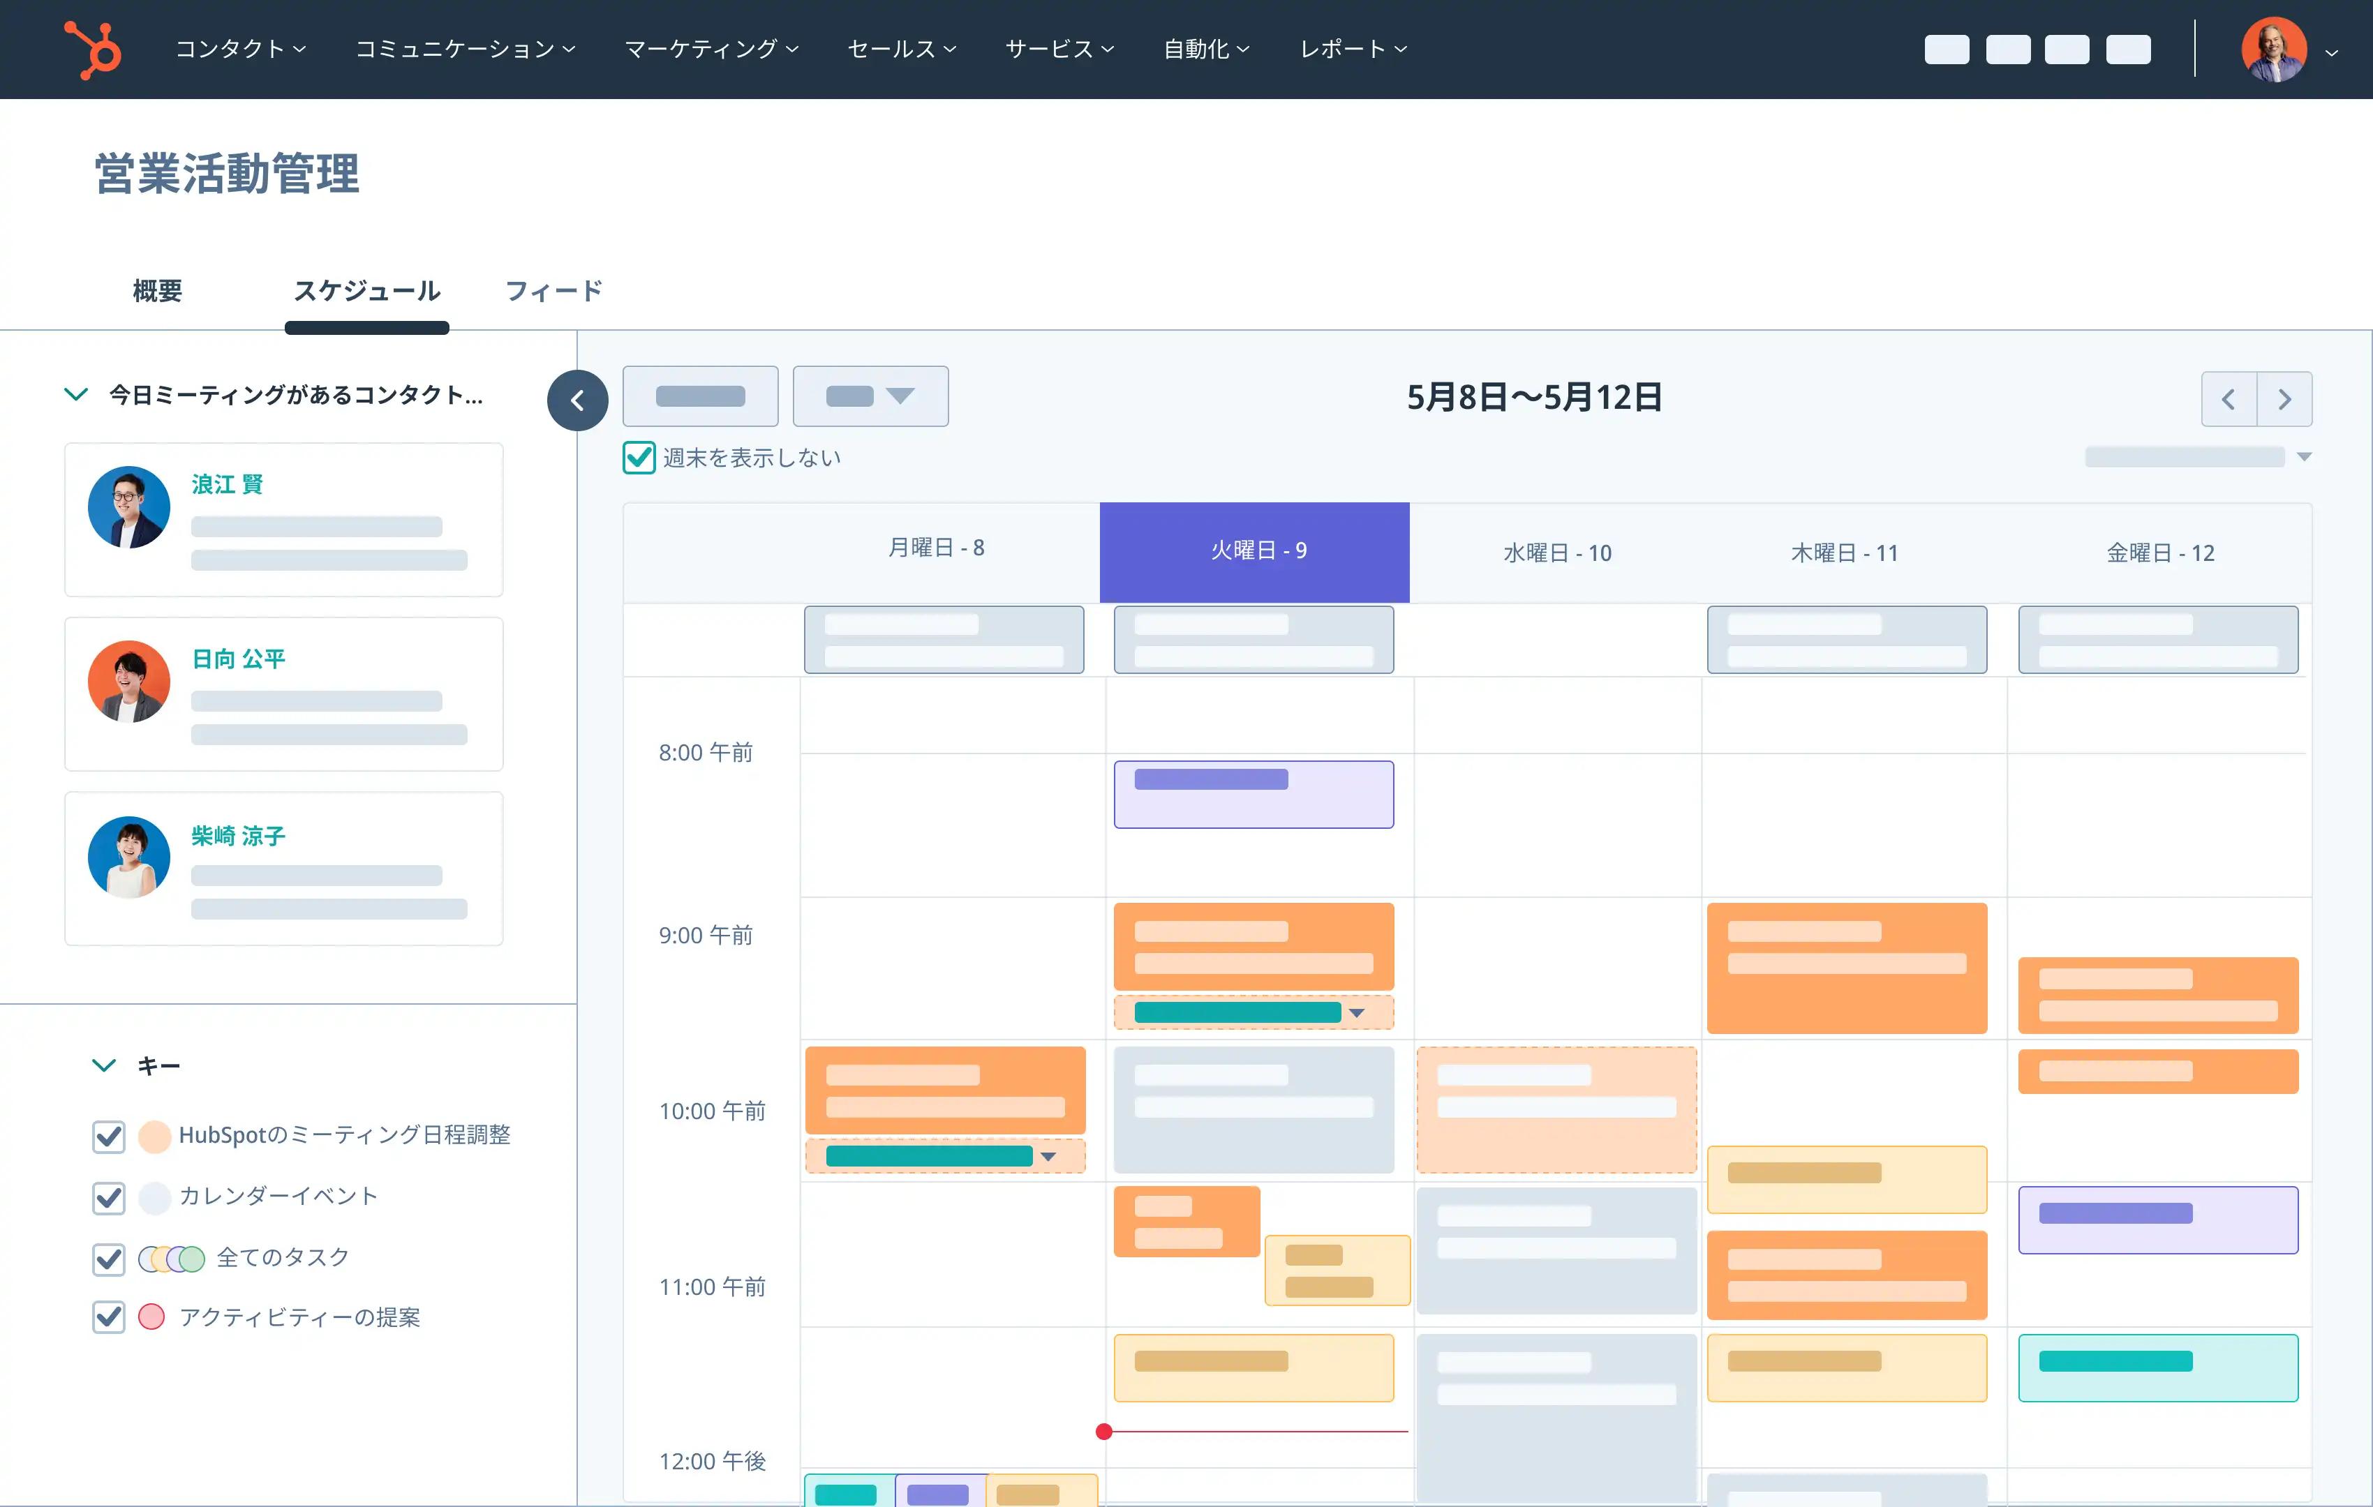Uncheck 週末を表示しない checkbox

coord(639,457)
